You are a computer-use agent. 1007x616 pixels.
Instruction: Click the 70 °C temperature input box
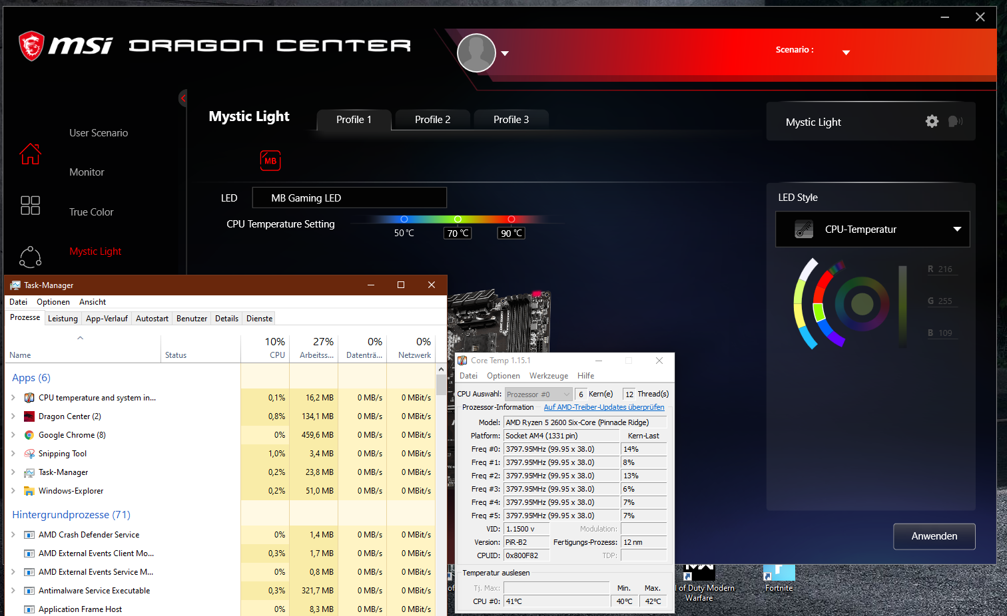click(x=458, y=233)
